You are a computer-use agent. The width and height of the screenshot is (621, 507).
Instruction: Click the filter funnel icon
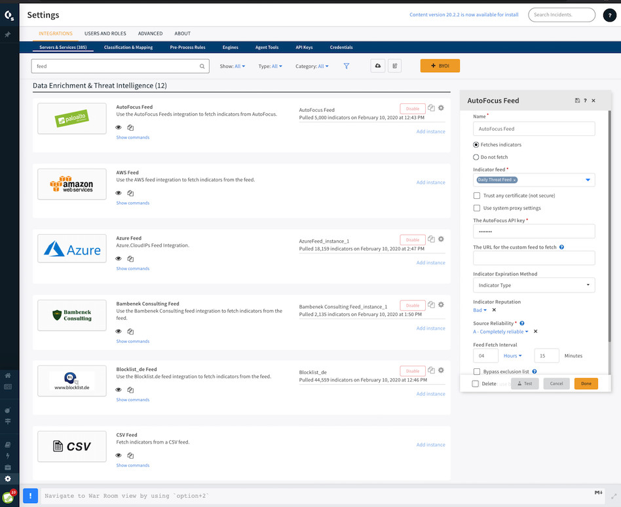point(347,66)
